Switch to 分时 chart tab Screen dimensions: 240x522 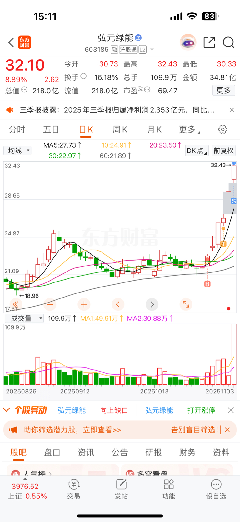[x=17, y=129]
